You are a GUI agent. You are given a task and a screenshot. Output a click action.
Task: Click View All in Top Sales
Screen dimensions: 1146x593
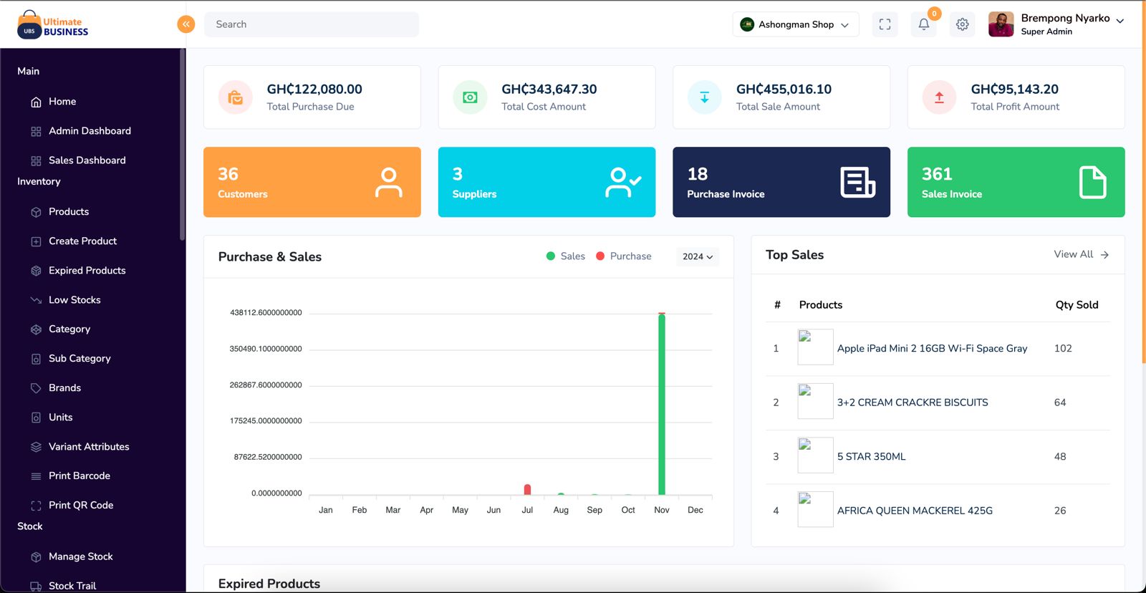(1081, 254)
